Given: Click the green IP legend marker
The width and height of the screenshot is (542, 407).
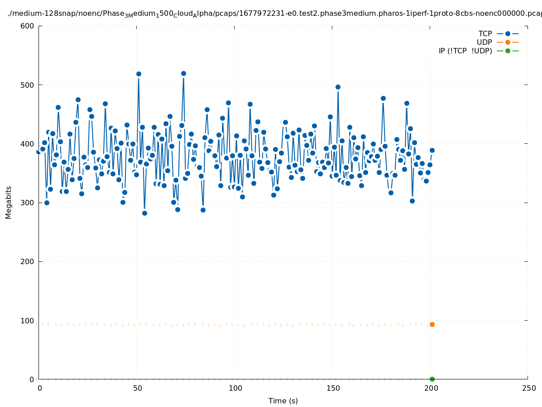Looking at the screenshot, I should (508, 51).
